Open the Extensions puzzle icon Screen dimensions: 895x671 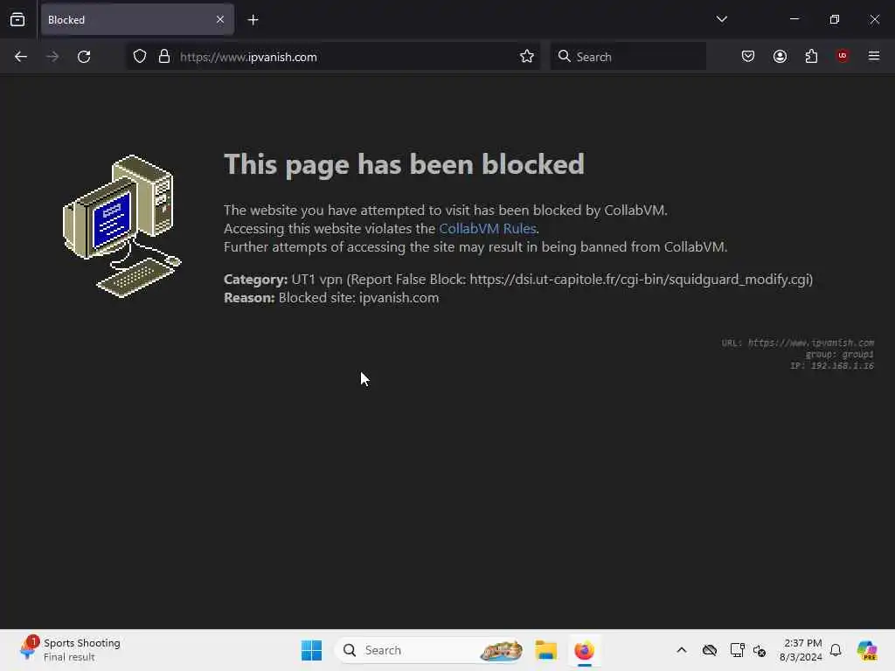(x=811, y=57)
